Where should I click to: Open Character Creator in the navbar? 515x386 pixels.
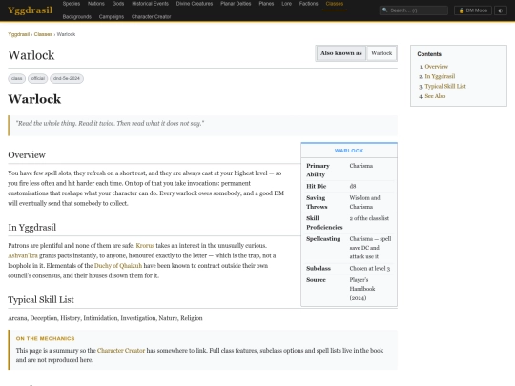click(151, 17)
